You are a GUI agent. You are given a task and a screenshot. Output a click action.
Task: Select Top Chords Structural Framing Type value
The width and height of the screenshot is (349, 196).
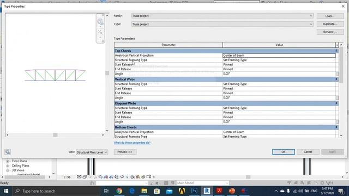(x=279, y=60)
